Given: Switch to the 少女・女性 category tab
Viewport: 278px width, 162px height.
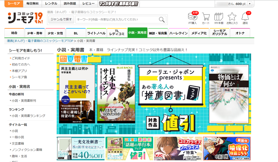Looking at the screenshot, I should pyautogui.click(x=55, y=33).
